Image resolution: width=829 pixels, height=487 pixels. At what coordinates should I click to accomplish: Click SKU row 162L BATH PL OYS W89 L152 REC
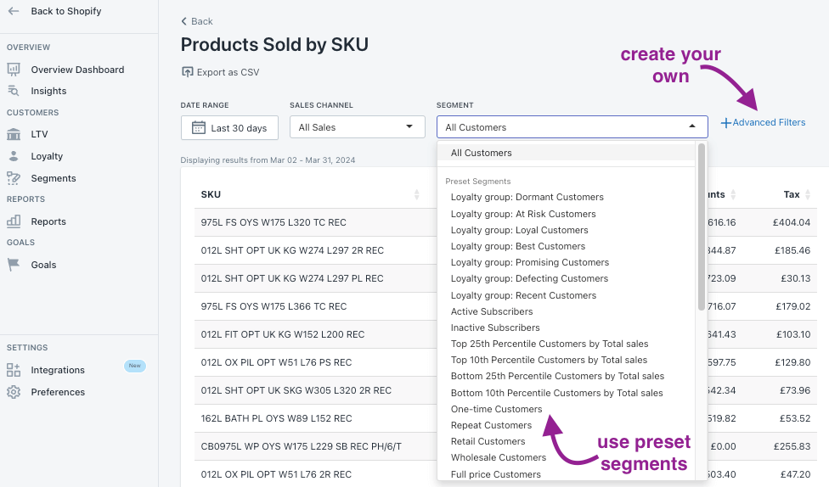point(276,418)
